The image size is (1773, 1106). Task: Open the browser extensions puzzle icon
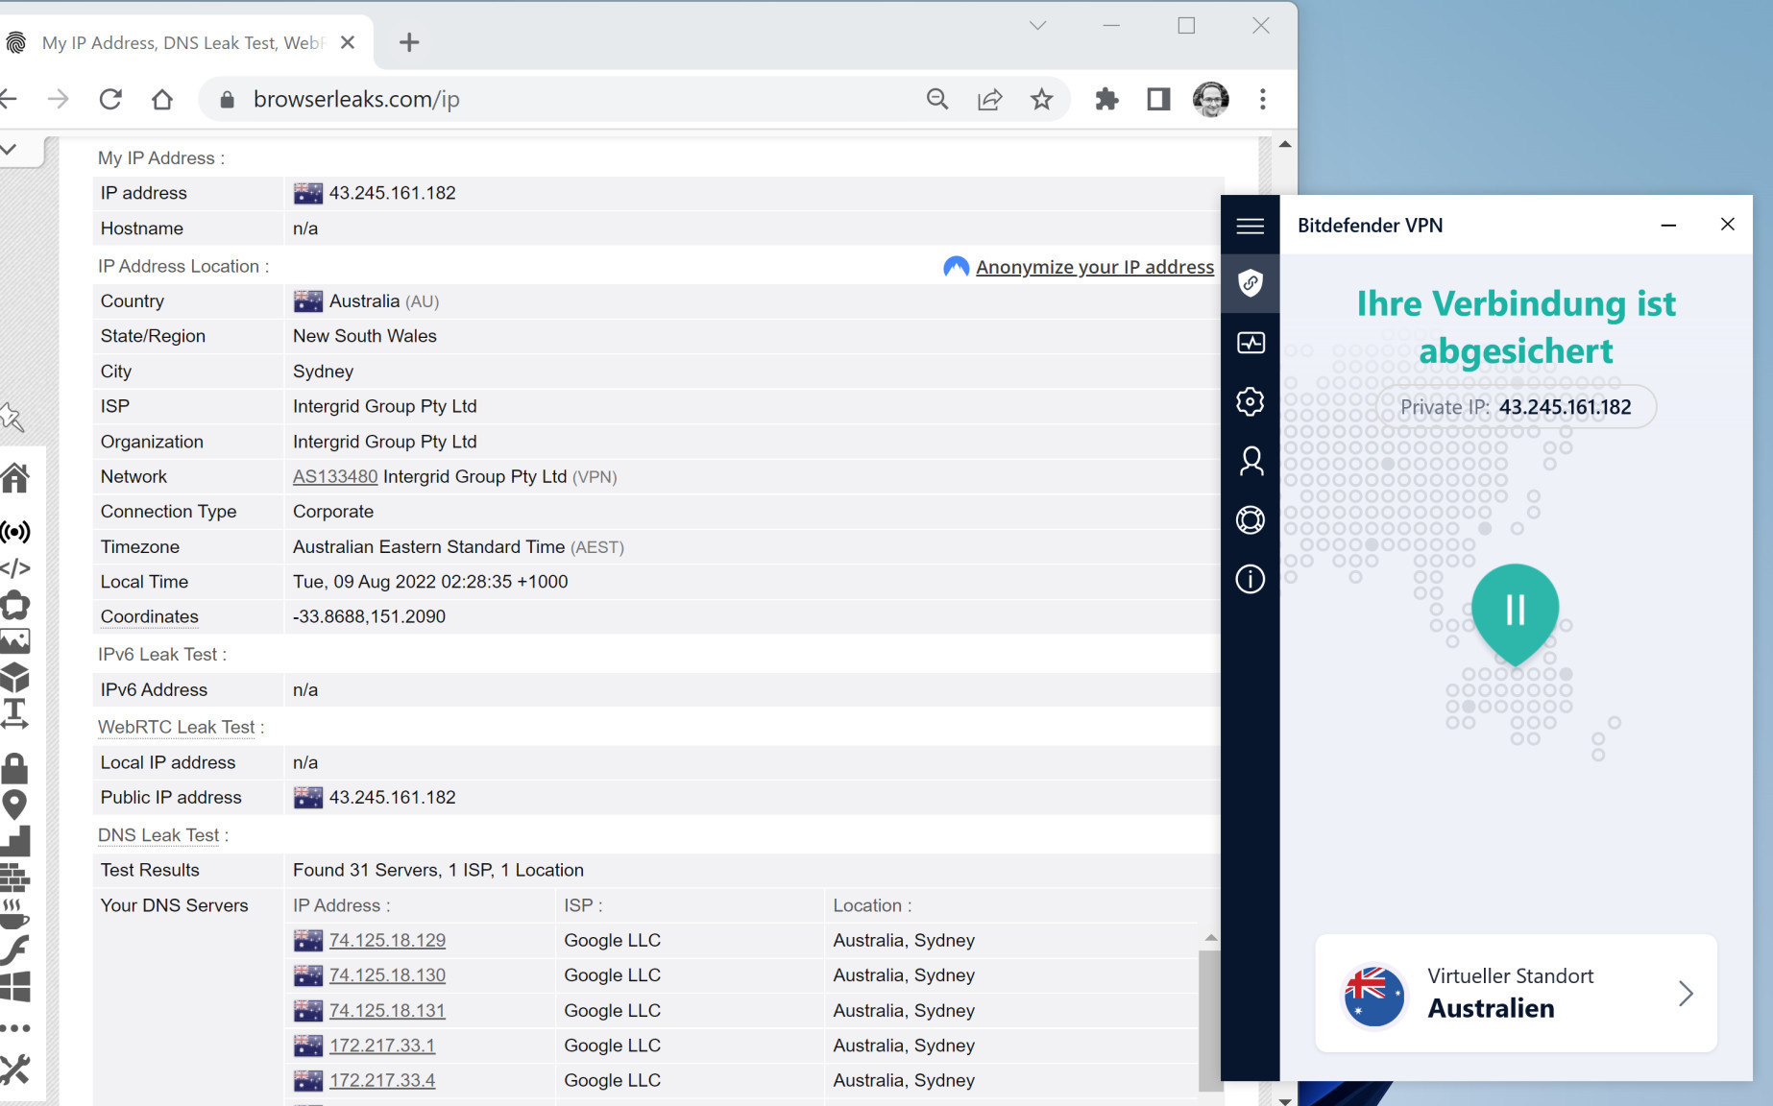tap(1106, 99)
